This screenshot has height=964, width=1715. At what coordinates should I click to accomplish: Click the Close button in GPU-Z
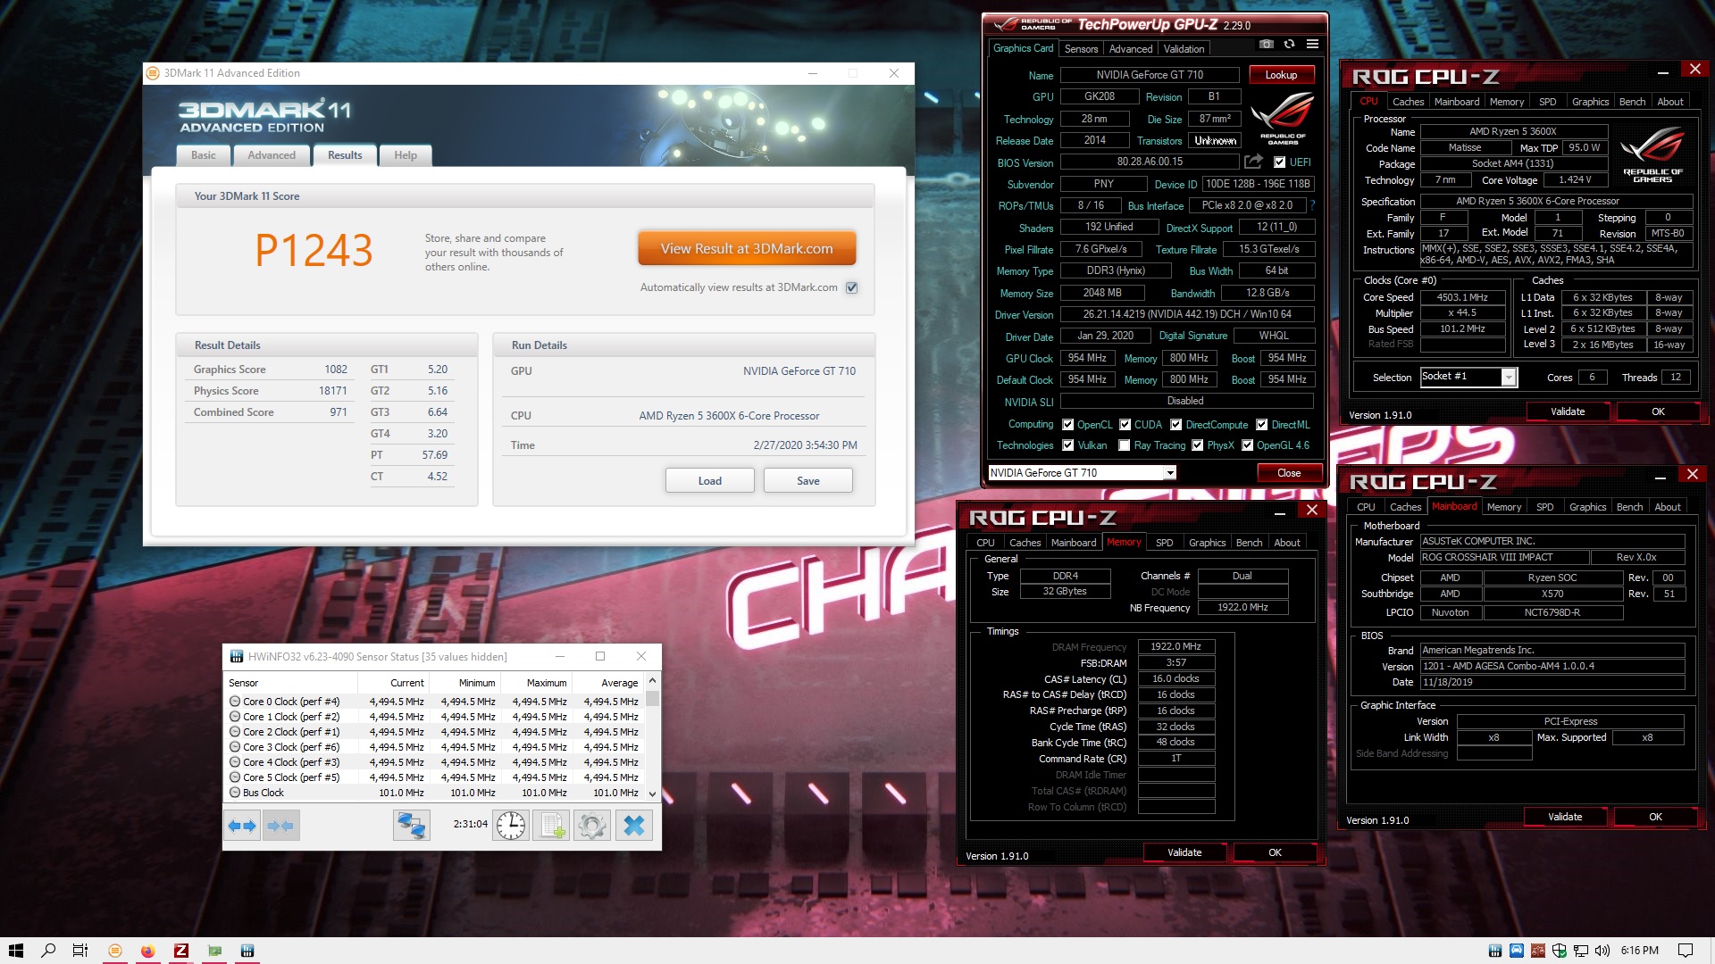(x=1289, y=473)
